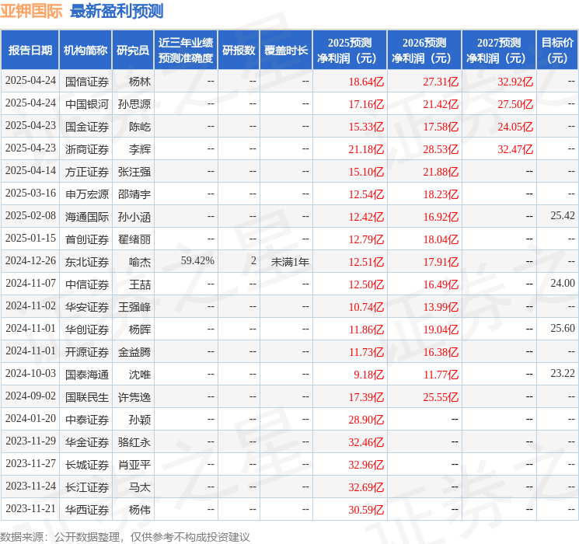Select the 申万宏源 institution cell
Screen dimensions: 579x544
point(87,194)
